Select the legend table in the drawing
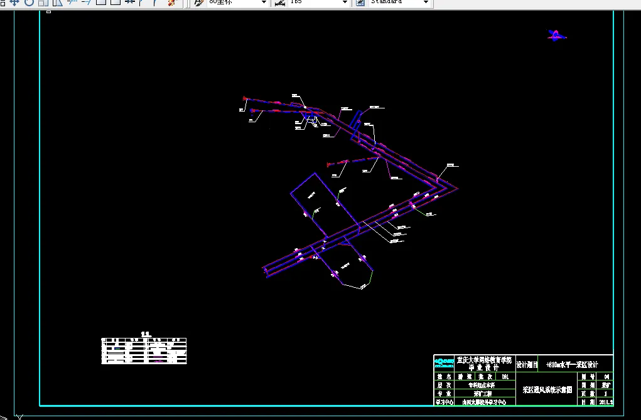 144,350
